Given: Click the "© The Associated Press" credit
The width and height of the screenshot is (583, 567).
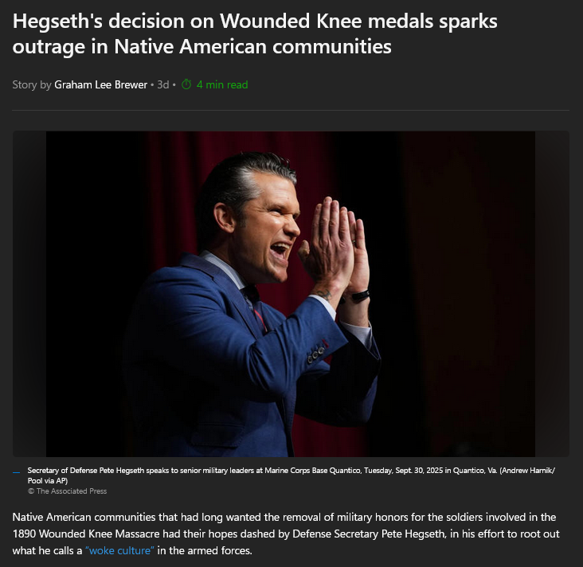Looking at the screenshot, I should 67,491.
